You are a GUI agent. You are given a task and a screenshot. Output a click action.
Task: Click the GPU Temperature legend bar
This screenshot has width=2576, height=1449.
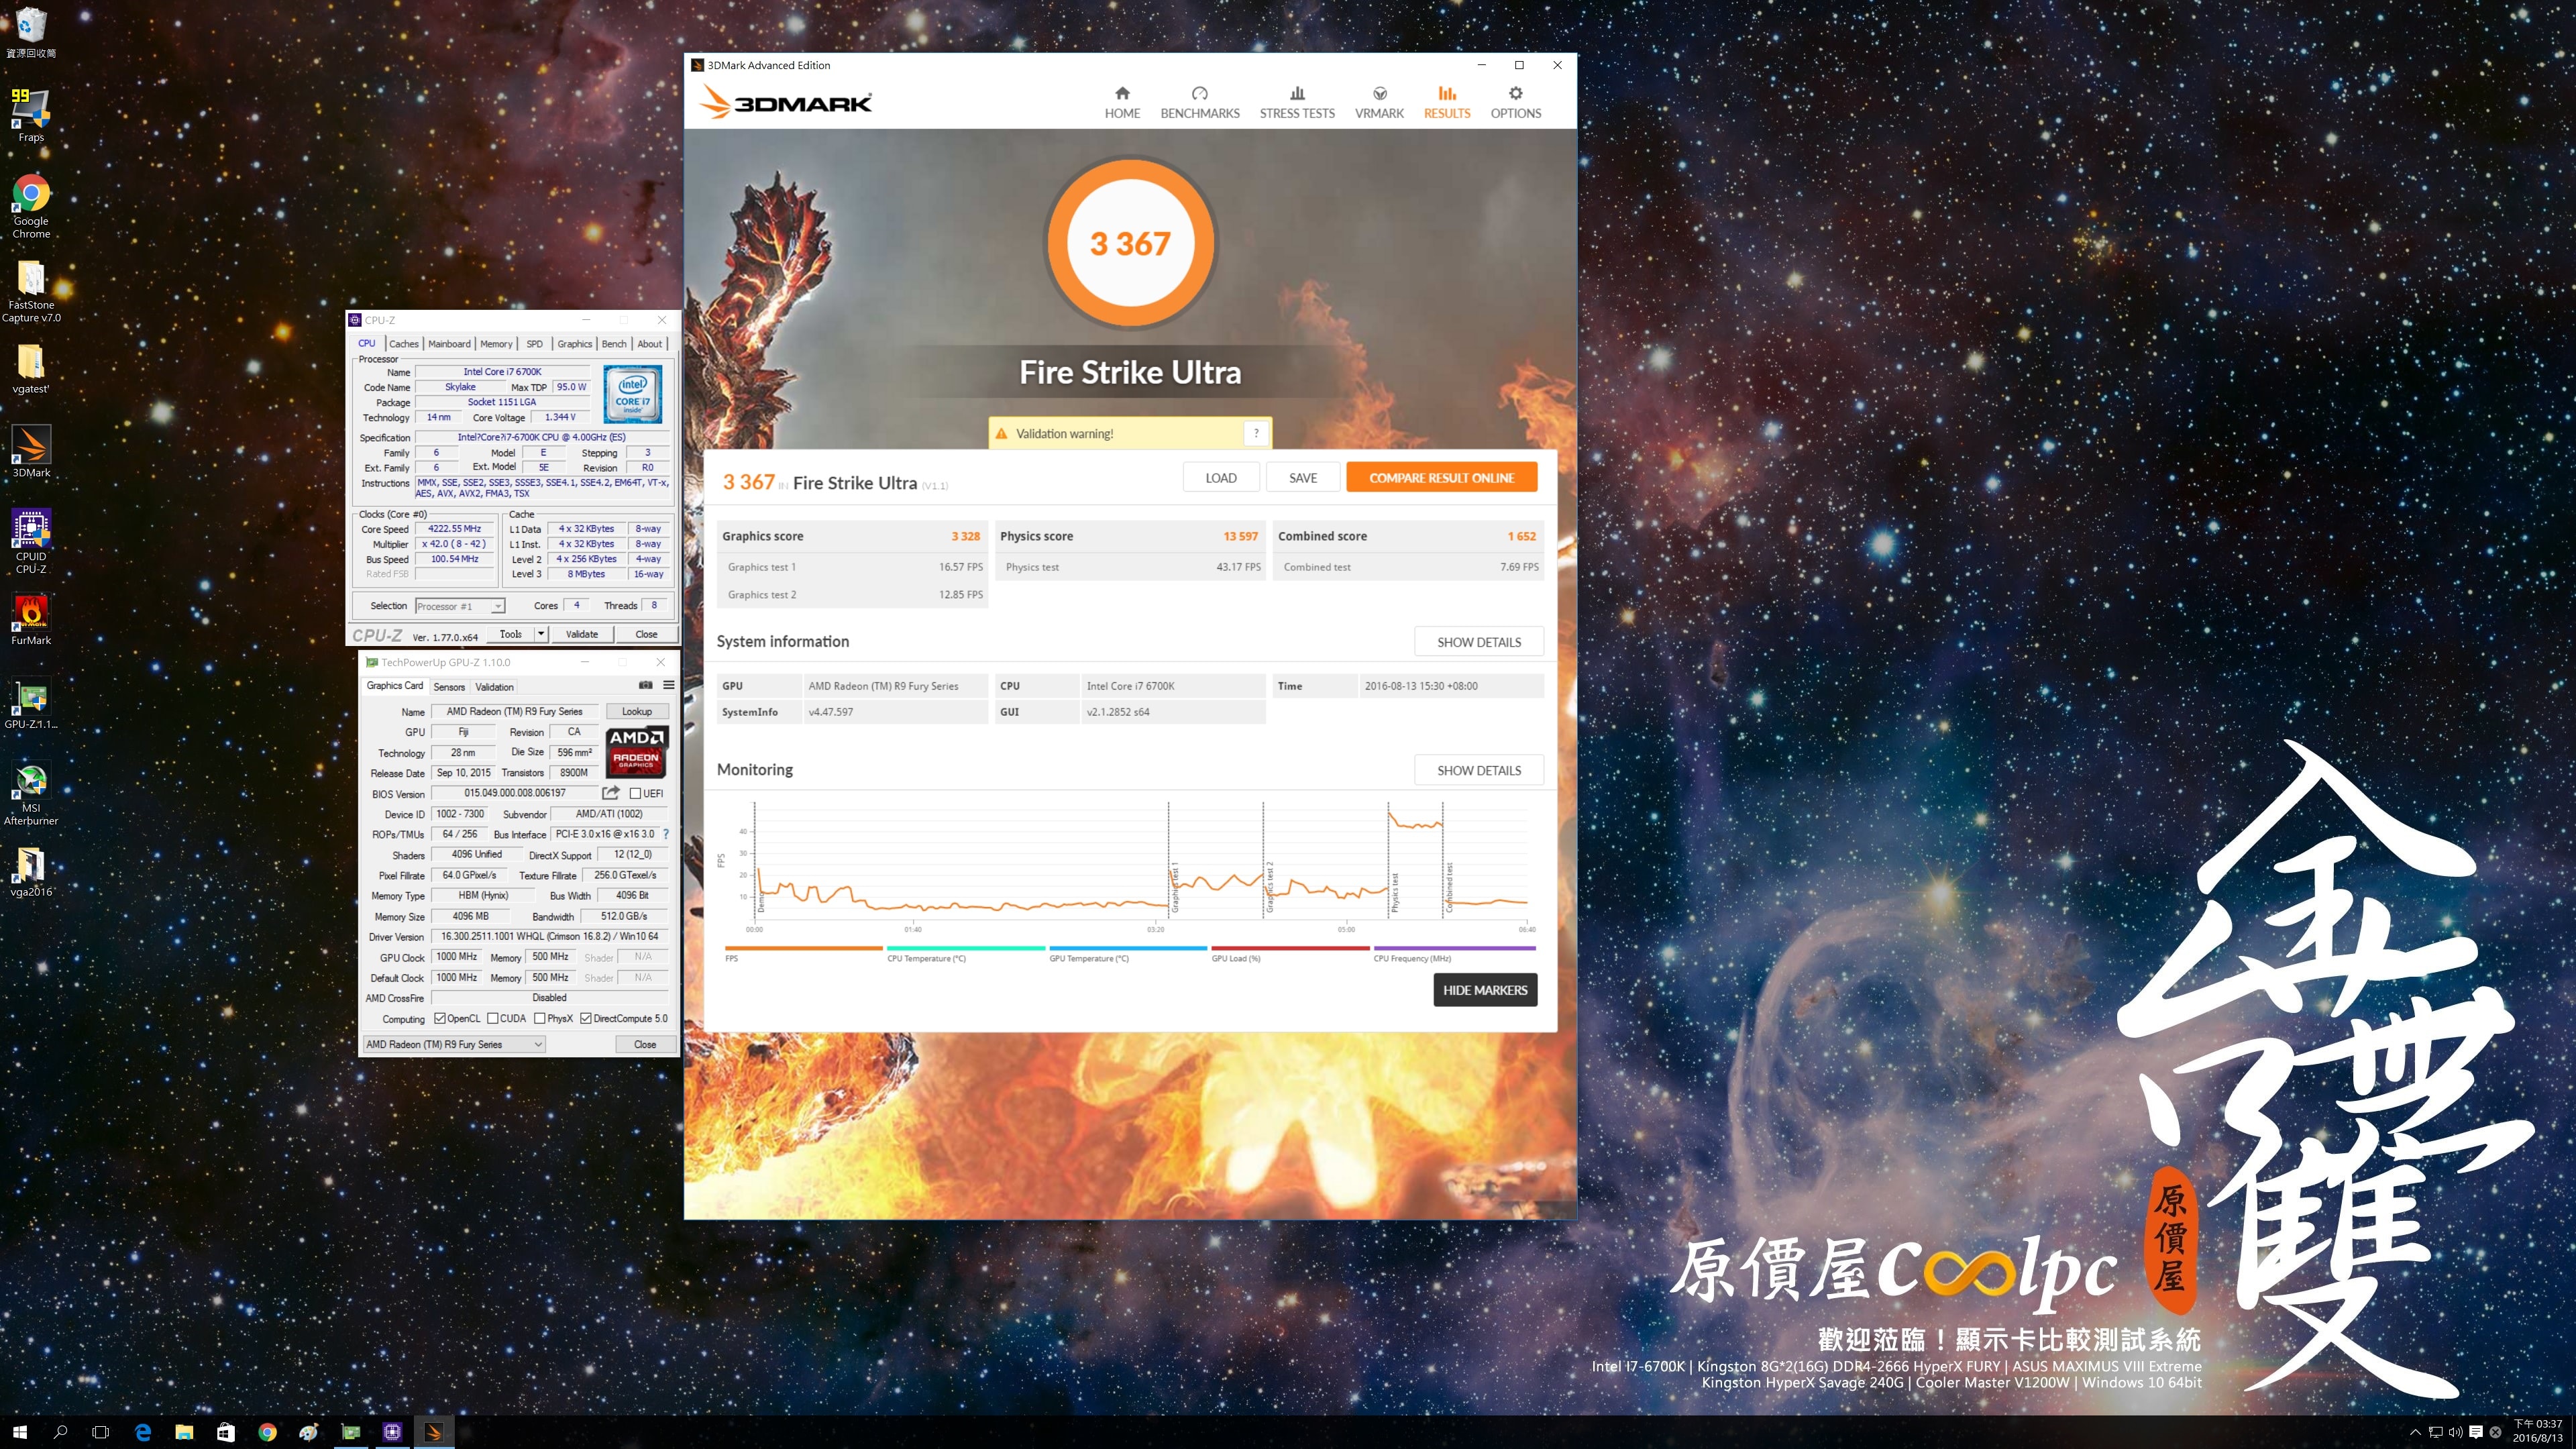[x=1127, y=948]
